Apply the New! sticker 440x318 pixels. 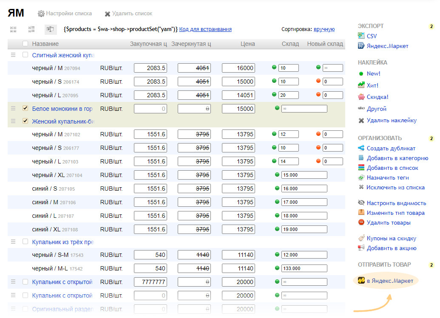pyautogui.click(x=373, y=73)
